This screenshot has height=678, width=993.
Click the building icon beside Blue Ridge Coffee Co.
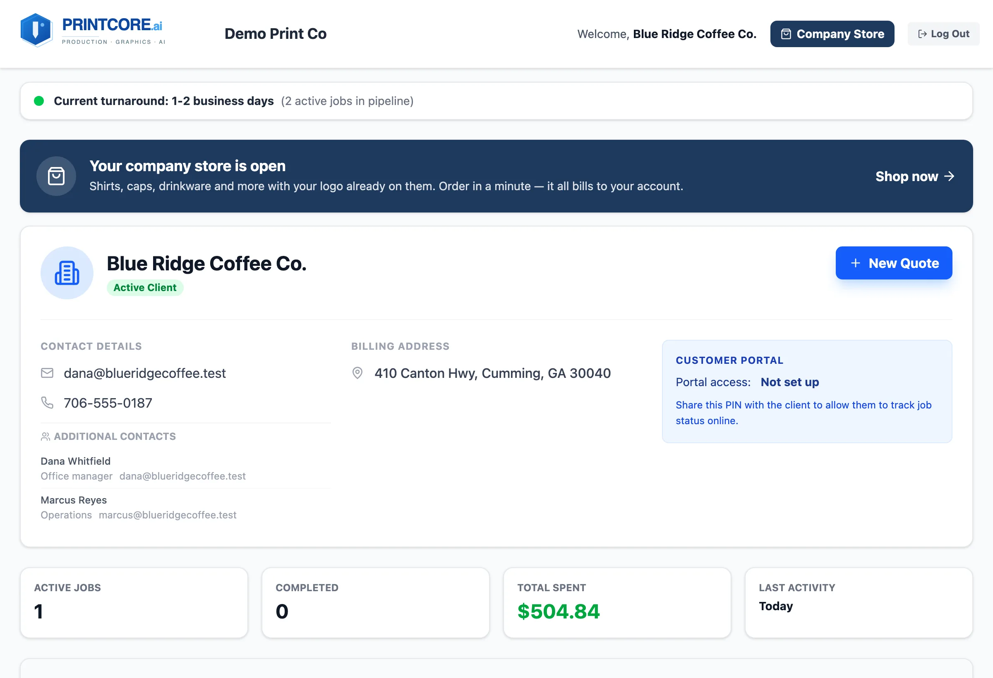pyautogui.click(x=67, y=273)
